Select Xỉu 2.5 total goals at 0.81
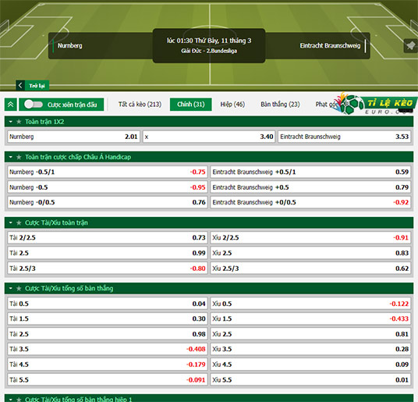Screen dimensions: 418x402 [x=310, y=334]
